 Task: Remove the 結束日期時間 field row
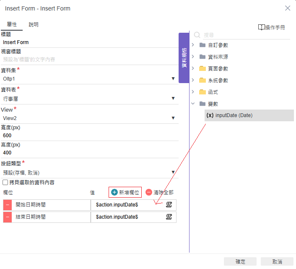click(x=8, y=217)
